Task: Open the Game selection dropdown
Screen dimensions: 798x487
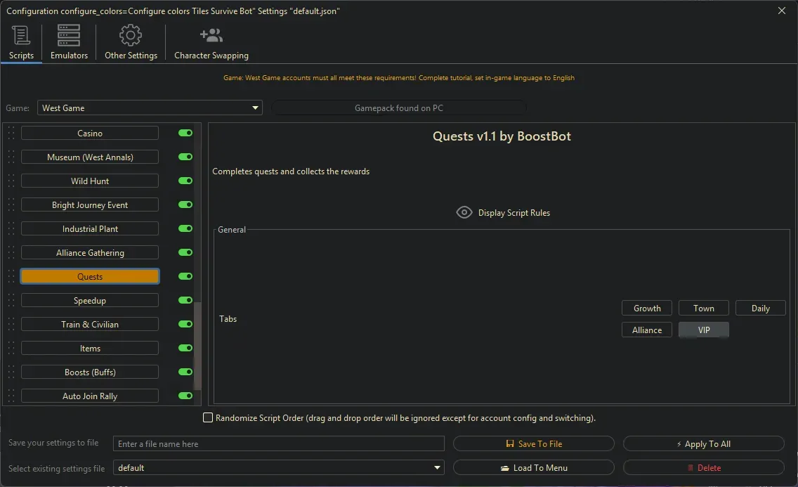Action: coord(254,108)
